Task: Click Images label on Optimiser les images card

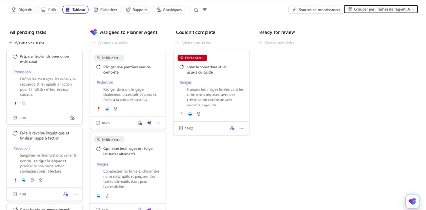Action: click(x=102, y=164)
